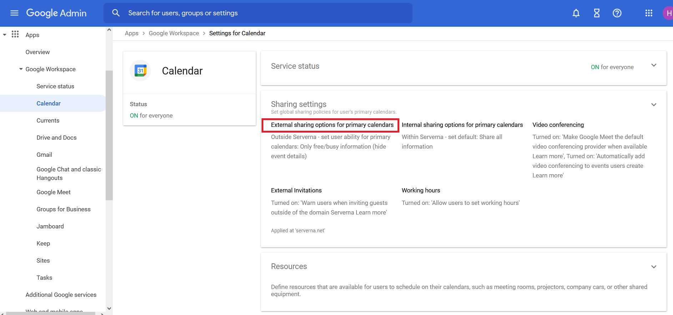Click the Calendar app icon
673x315 pixels.
pos(141,71)
